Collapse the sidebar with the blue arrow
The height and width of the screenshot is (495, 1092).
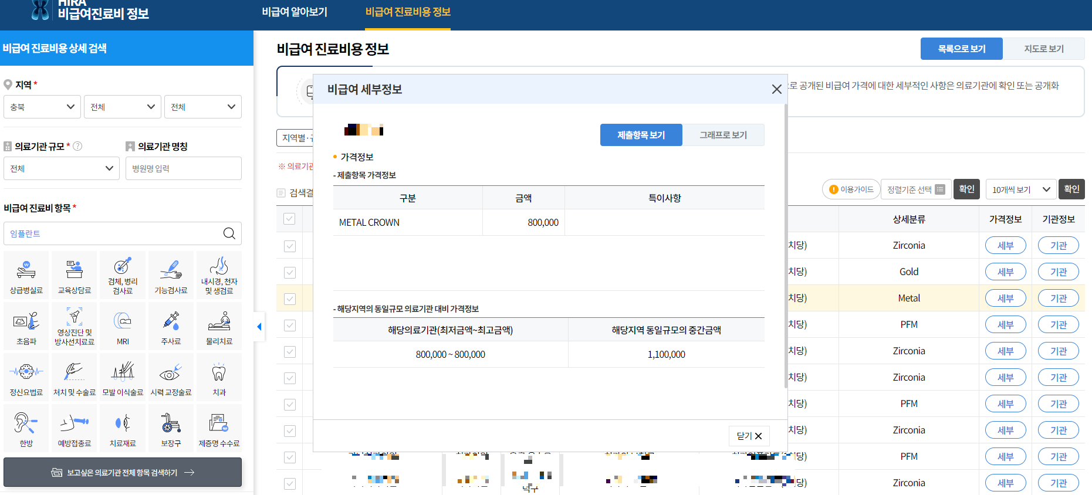pos(259,327)
